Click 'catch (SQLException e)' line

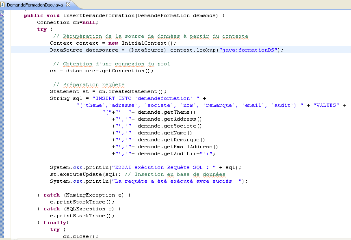coord(79,209)
